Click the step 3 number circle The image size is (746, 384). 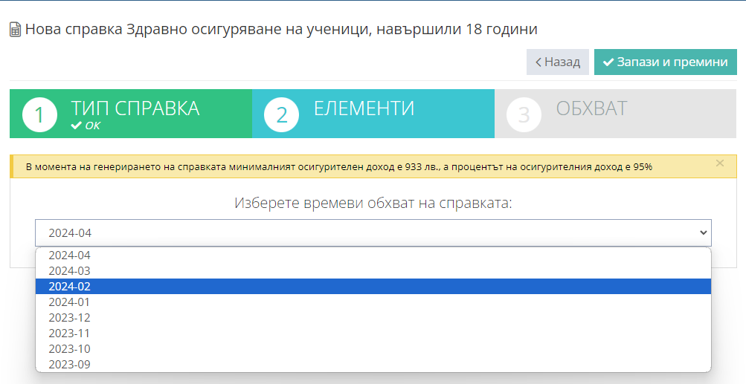pyautogui.click(x=524, y=115)
